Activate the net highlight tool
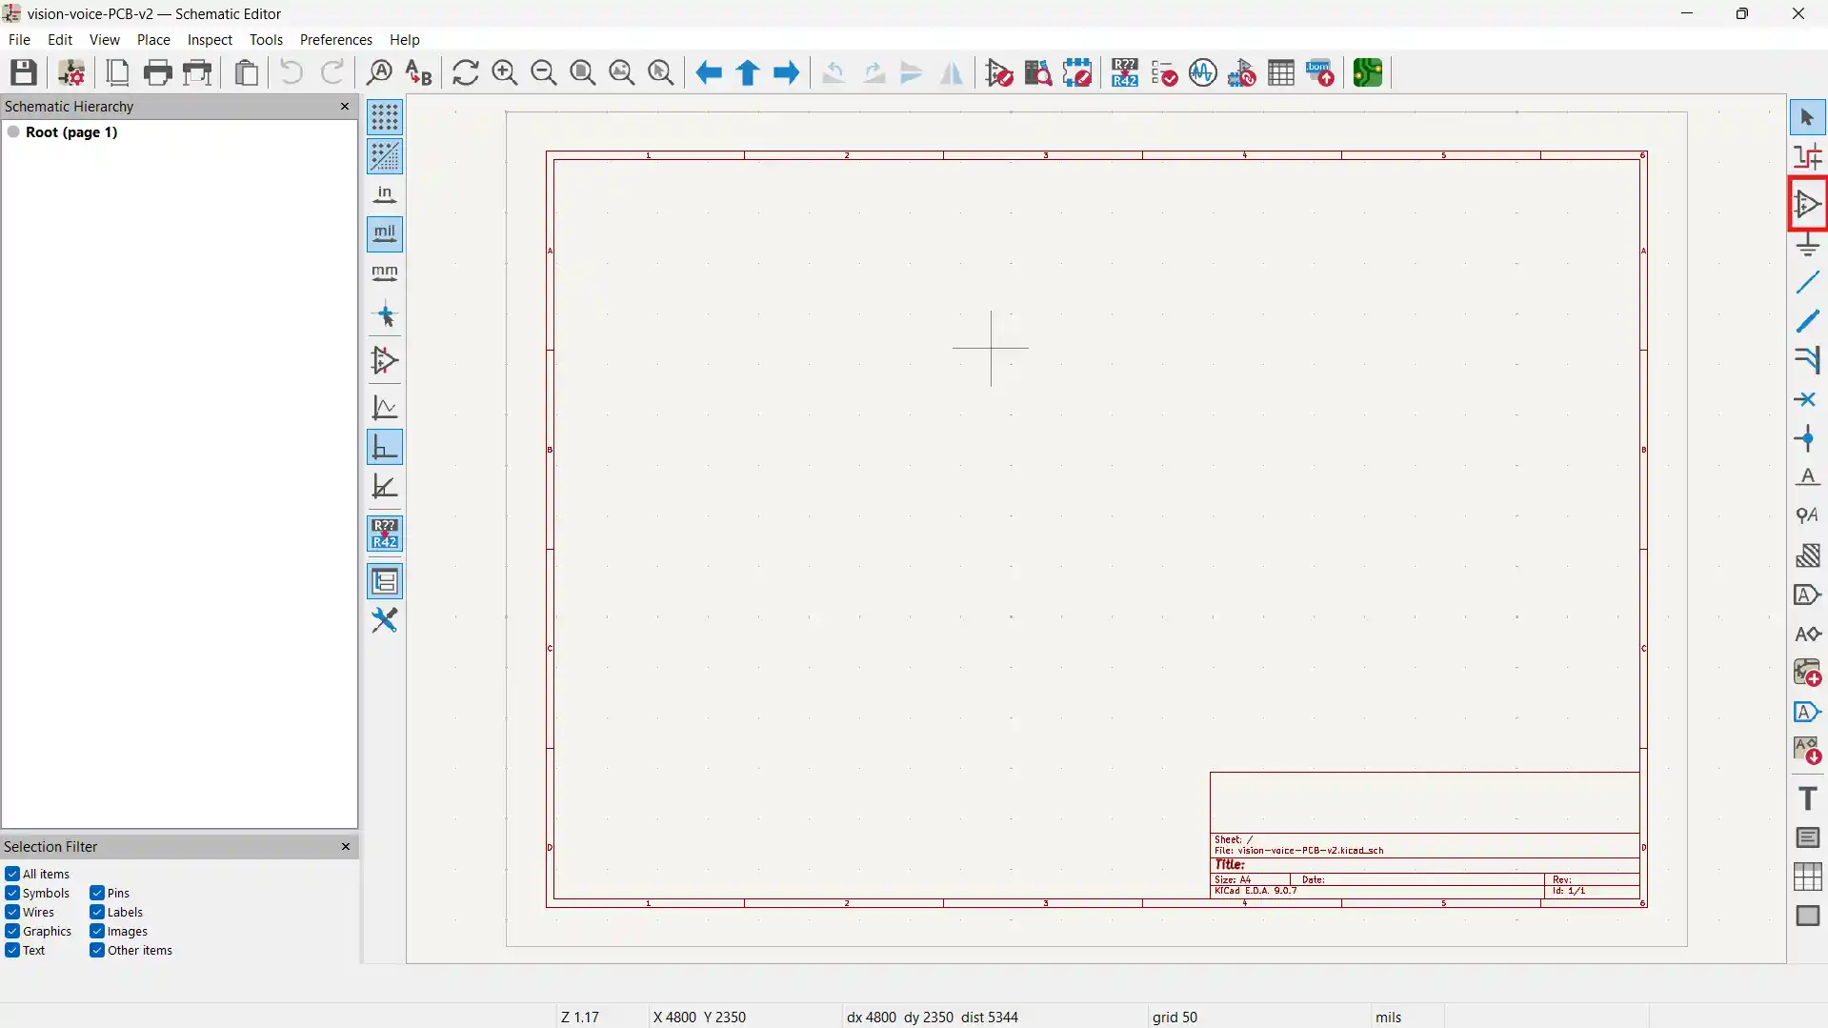 tap(1807, 157)
